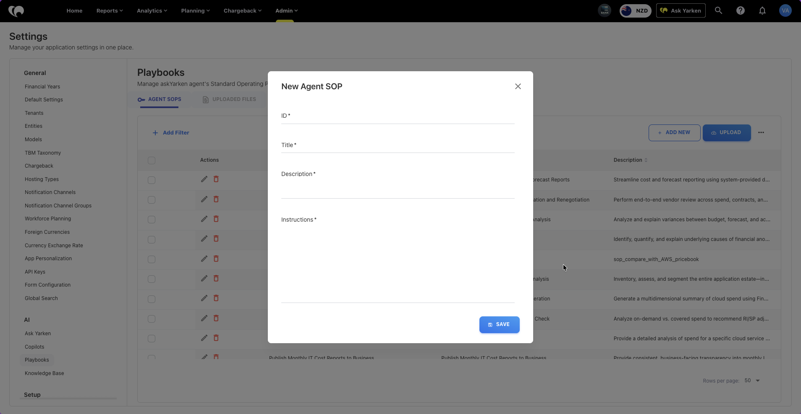Image resolution: width=801 pixels, height=414 pixels.
Task: Switch to the Agent SOPs tab
Action: [x=160, y=99]
